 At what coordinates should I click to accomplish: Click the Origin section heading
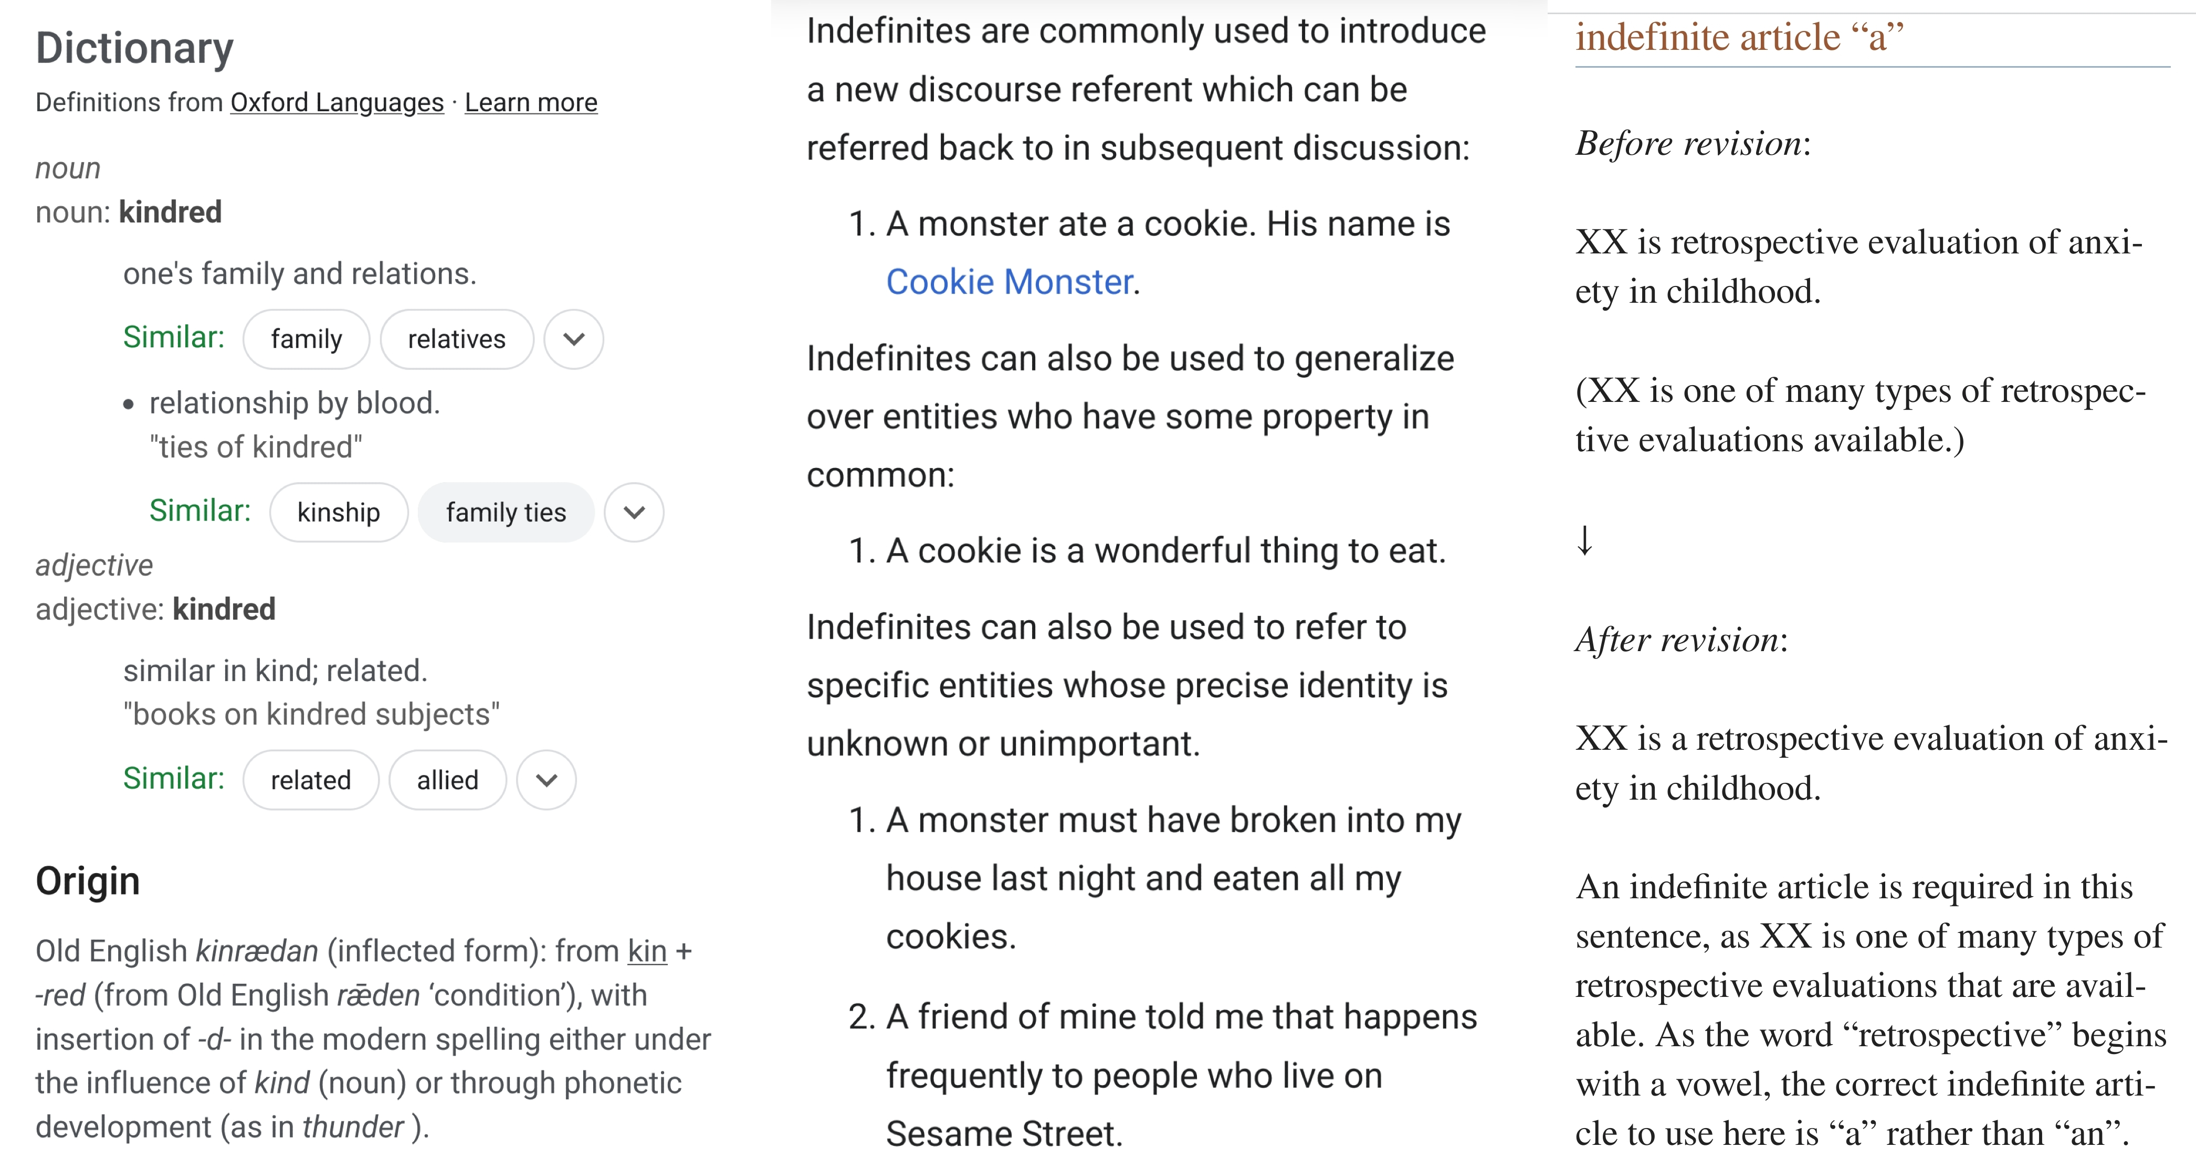click(x=88, y=881)
